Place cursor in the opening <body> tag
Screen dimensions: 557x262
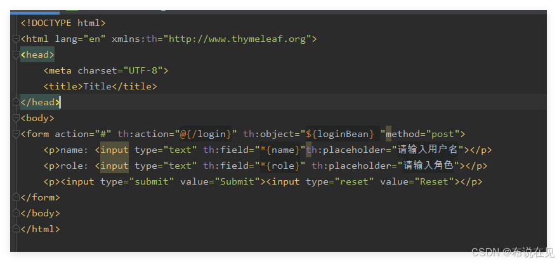(37, 118)
